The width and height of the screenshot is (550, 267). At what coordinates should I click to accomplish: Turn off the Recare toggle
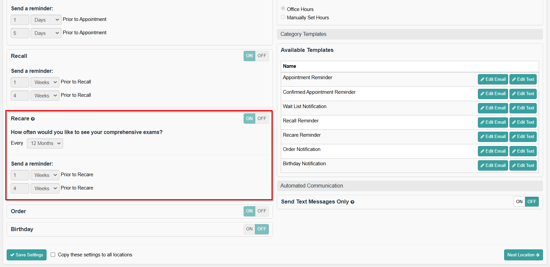262,119
